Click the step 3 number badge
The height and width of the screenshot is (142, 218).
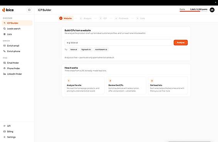tap(152, 81)
